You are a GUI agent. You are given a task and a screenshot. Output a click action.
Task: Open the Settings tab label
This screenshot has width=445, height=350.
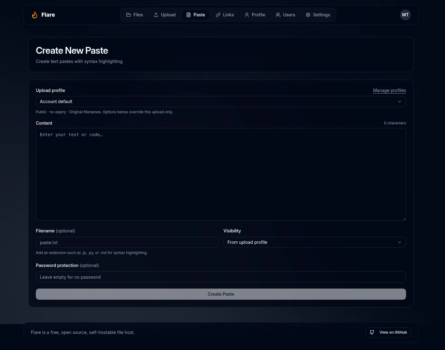click(321, 15)
